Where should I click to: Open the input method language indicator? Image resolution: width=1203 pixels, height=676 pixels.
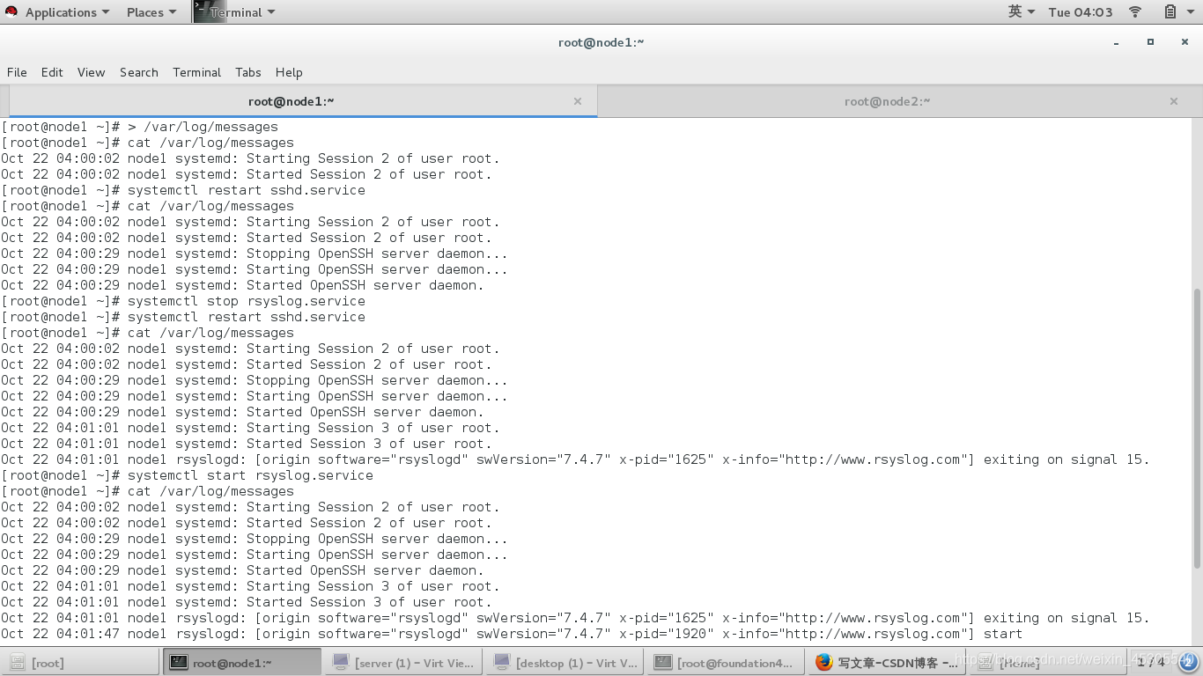tap(1021, 11)
